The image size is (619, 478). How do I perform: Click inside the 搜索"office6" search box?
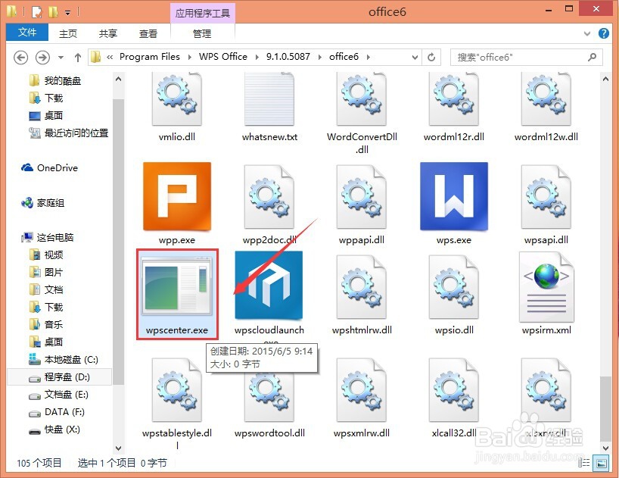(x=527, y=58)
